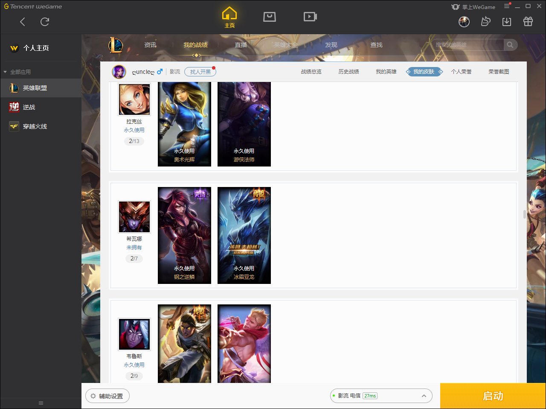The height and width of the screenshot is (409, 546).
Task: Open the 直播 tab
Action: (x=241, y=45)
